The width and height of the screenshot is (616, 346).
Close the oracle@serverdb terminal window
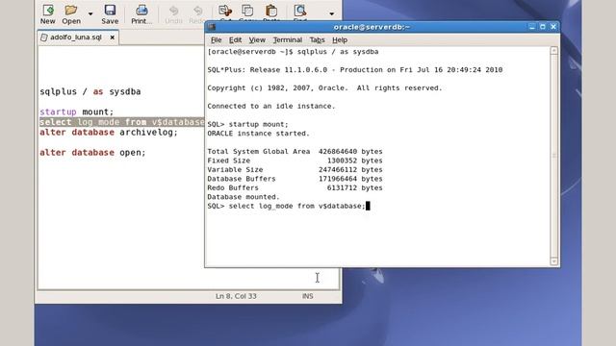[x=553, y=27]
